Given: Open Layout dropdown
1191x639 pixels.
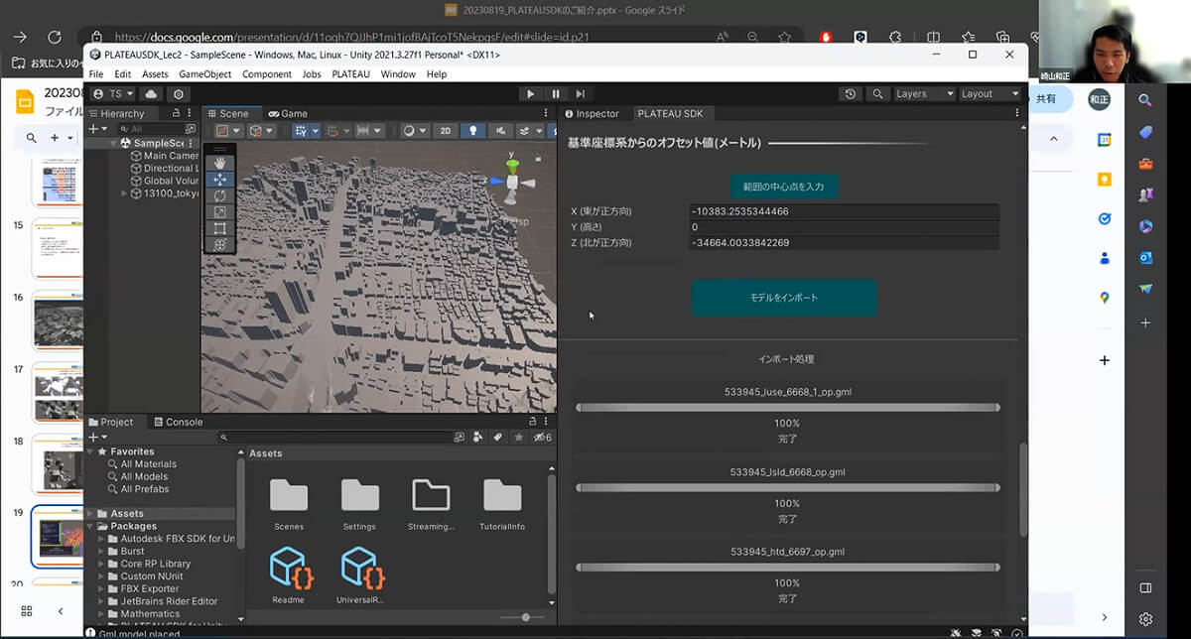Looking at the screenshot, I should click(989, 93).
